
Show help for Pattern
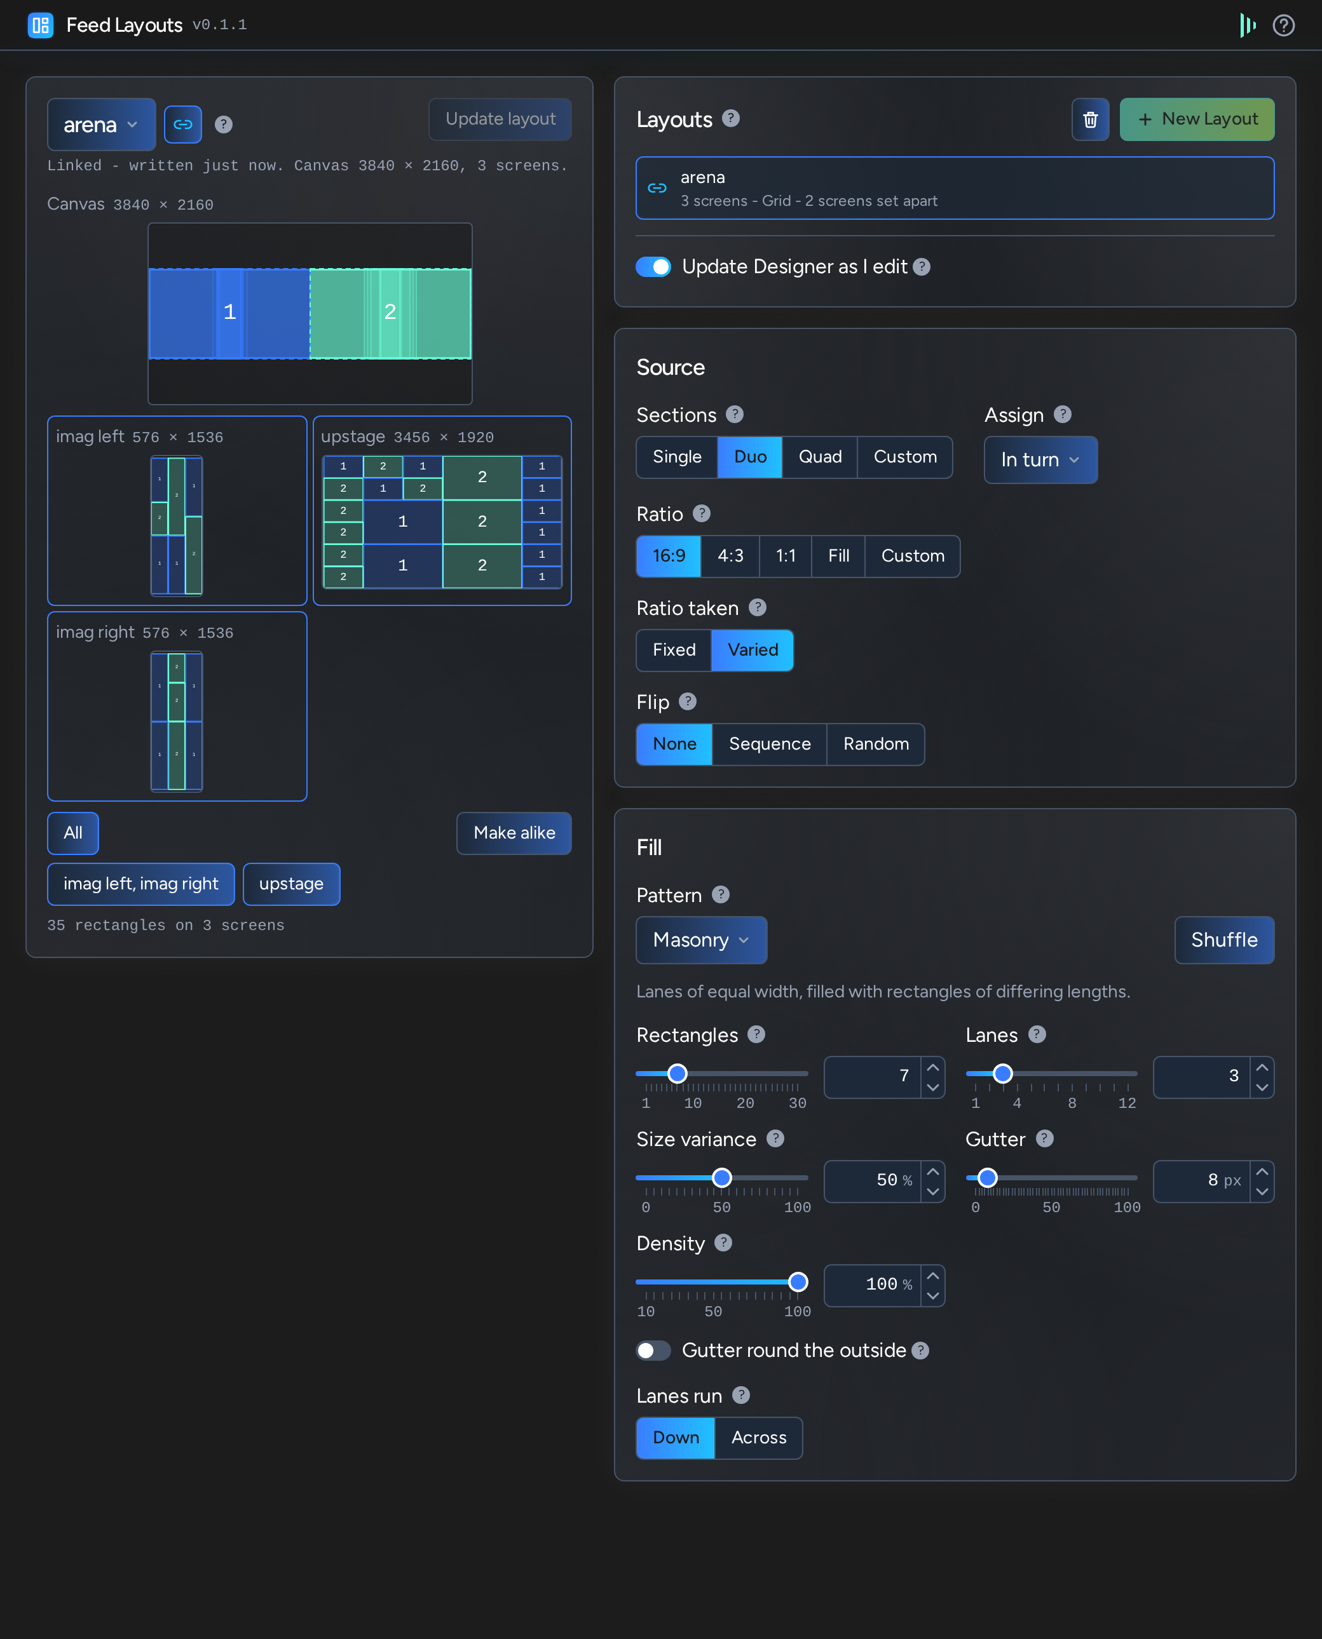[720, 894]
